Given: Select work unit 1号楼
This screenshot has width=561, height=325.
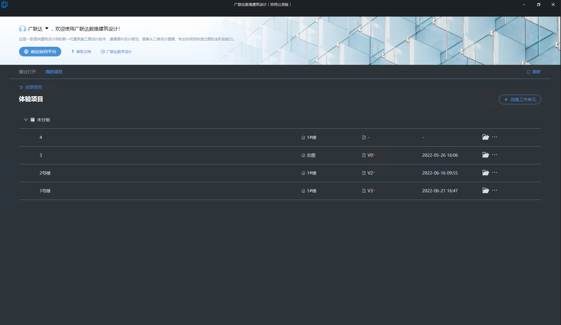Looking at the screenshot, I should click(45, 191).
